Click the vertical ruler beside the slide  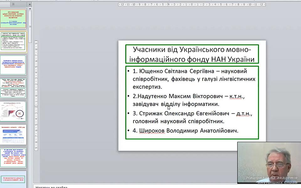click(36, 95)
